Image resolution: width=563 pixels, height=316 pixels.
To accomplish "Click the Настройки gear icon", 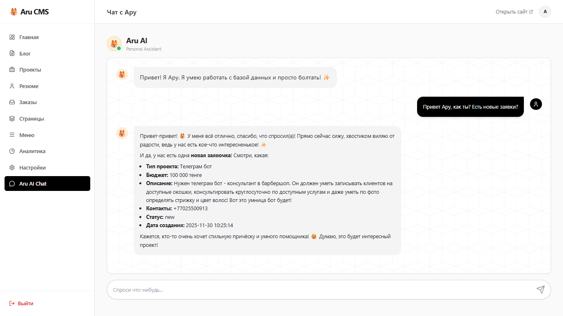I will point(12,167).
